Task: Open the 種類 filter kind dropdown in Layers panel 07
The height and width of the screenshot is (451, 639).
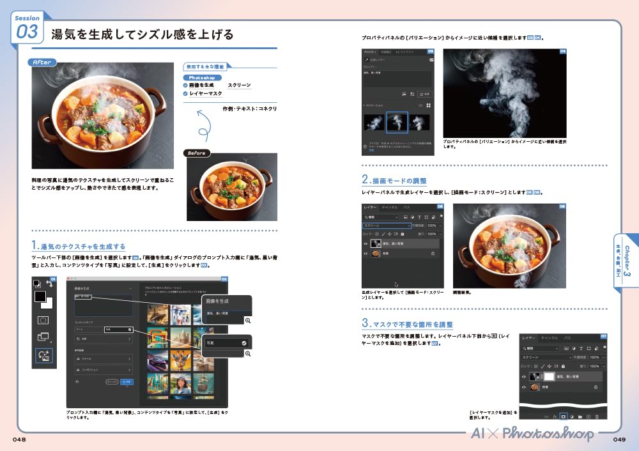Action: click(x=540, y=348)
